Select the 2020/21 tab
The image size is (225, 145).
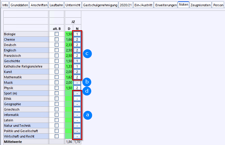point(126,5)
